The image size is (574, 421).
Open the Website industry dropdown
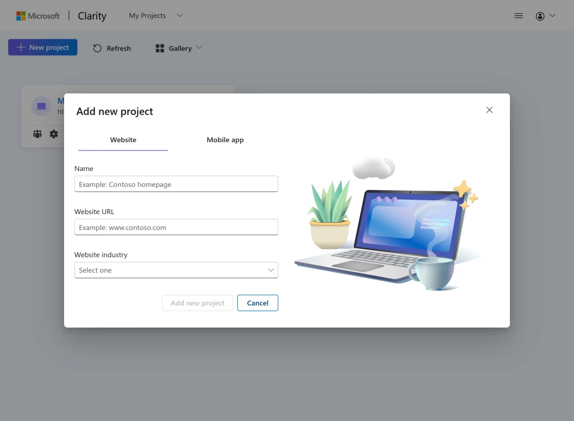pyautogui.click(x=176, y=270)
